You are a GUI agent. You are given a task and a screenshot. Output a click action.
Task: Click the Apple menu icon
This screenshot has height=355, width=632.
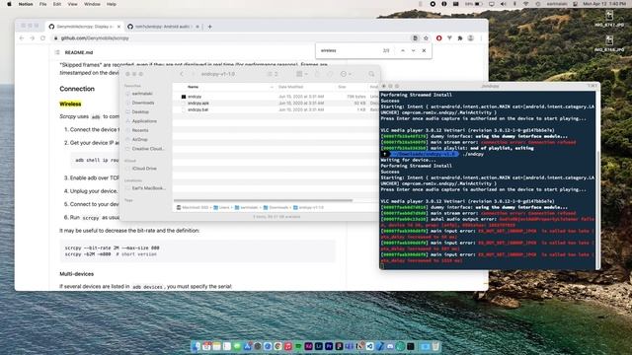pyautogui.click(x=9, y=4)
